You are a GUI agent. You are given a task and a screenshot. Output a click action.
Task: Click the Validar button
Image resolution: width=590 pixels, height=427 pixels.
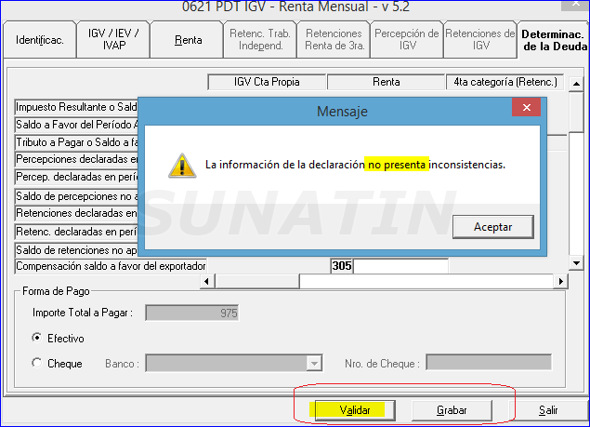coord(355,410)
